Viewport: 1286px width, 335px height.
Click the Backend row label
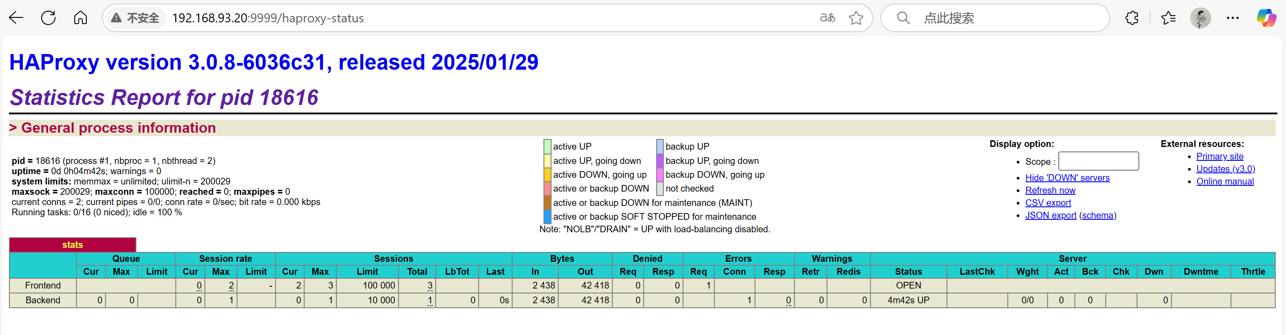pyautogui.click(x=43, y=300)
